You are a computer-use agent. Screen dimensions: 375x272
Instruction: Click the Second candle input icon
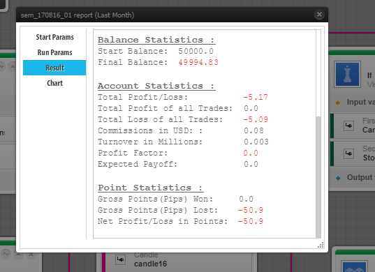click(x=348, y=153)
